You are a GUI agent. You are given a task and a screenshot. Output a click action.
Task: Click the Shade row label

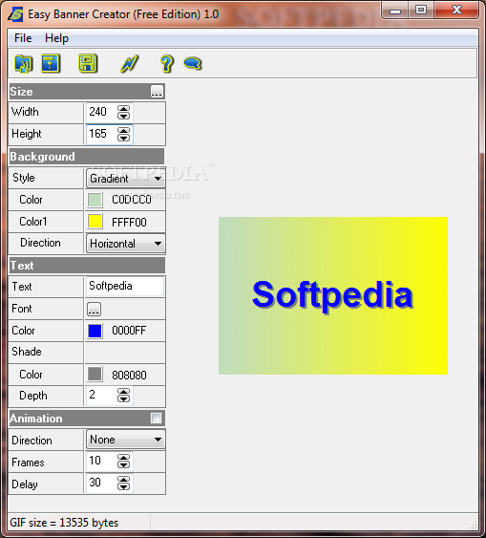[27, 352]
